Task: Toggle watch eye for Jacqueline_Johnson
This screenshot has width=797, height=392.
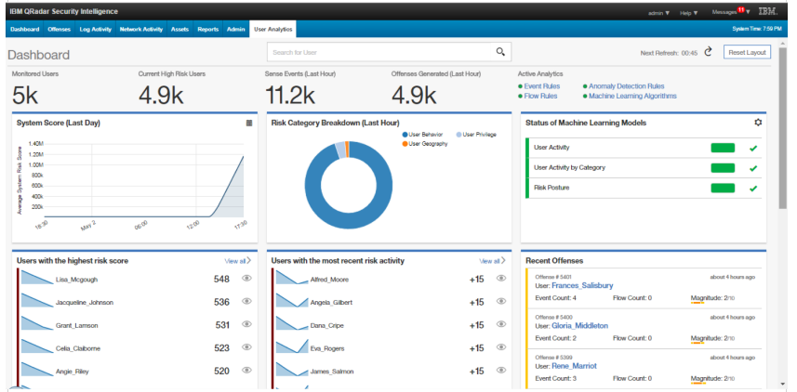Action: (247, 301)
